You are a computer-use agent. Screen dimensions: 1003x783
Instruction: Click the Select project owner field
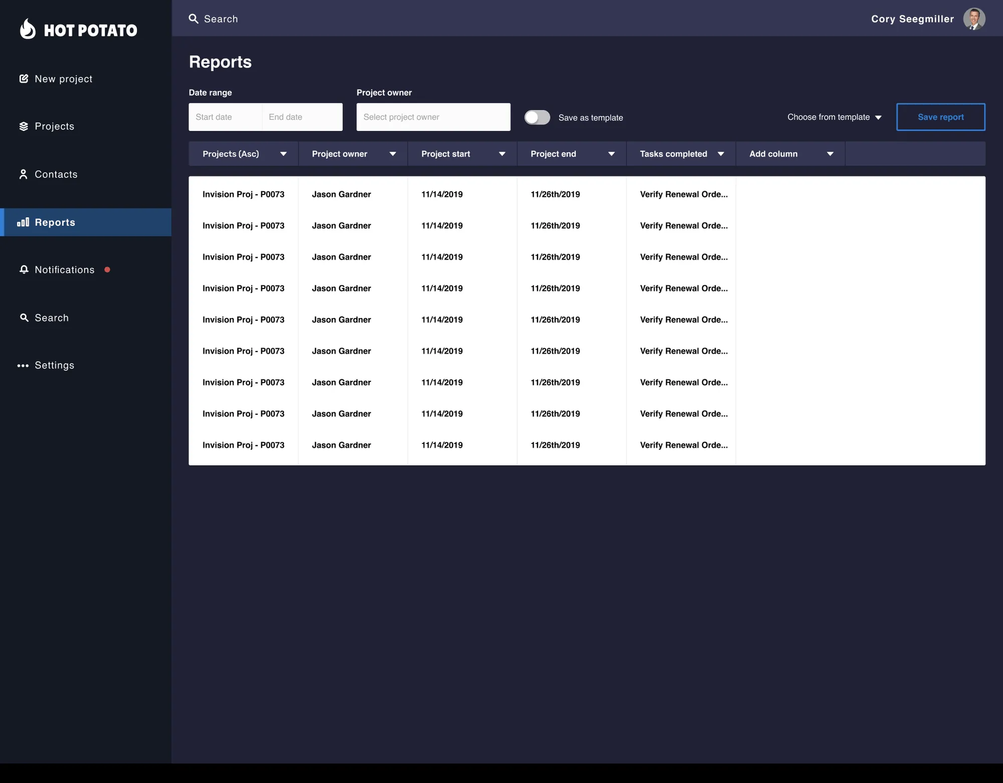point(433,117)
